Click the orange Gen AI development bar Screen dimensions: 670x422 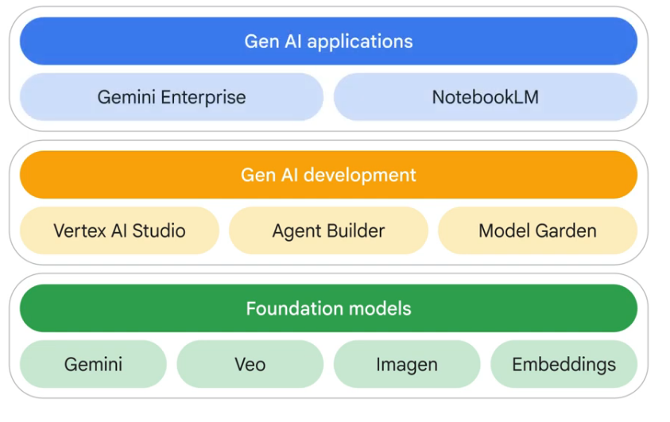[328, 175]
